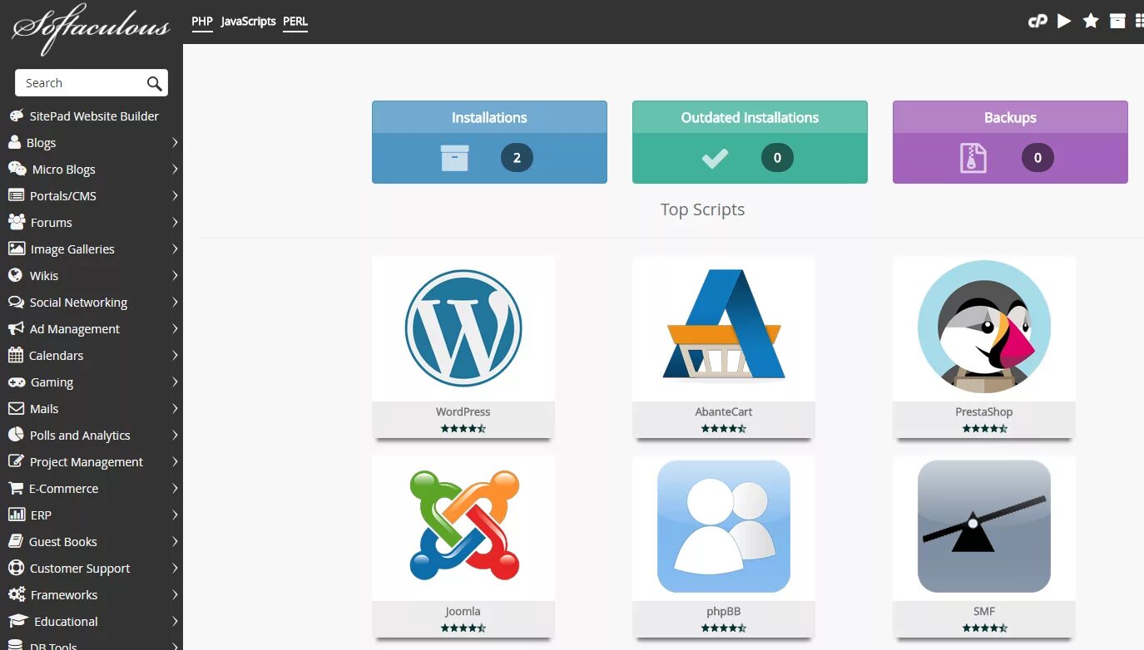Screen dimensions: 1144x650
Task: Click the Installations count badge 2
Action: coord(517,158)
